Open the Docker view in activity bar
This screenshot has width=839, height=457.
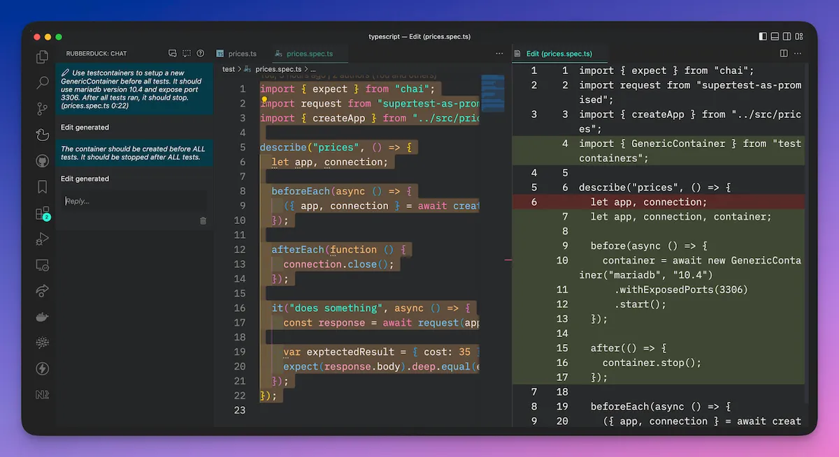click(x=42, y=317)
